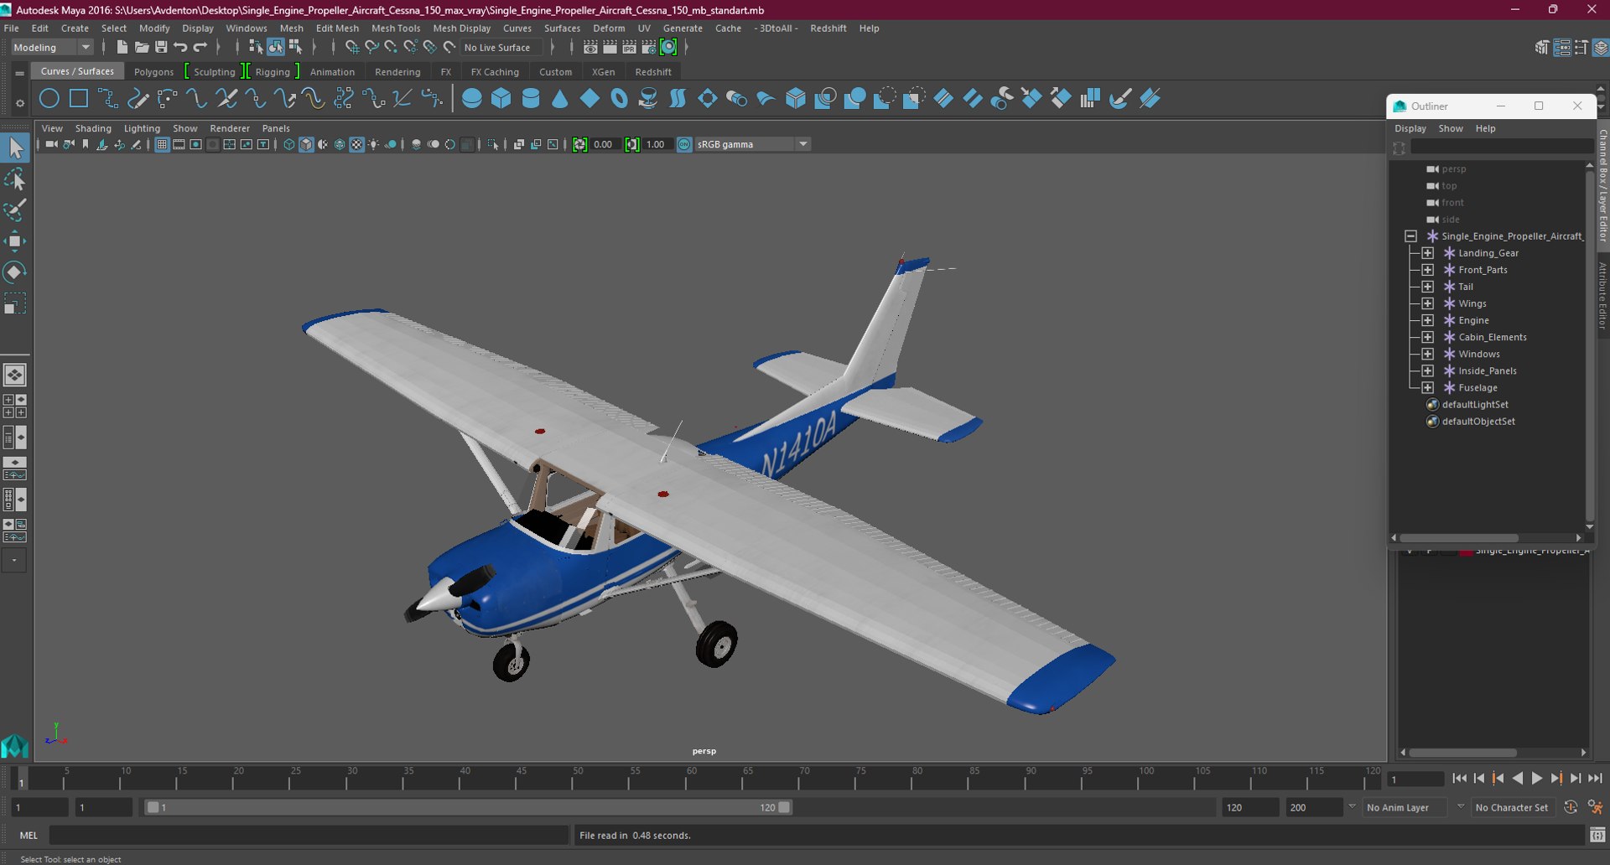1610x865 pixels.
Task: Create a NURBS plane from the shelf
Action: click(589, 99)
